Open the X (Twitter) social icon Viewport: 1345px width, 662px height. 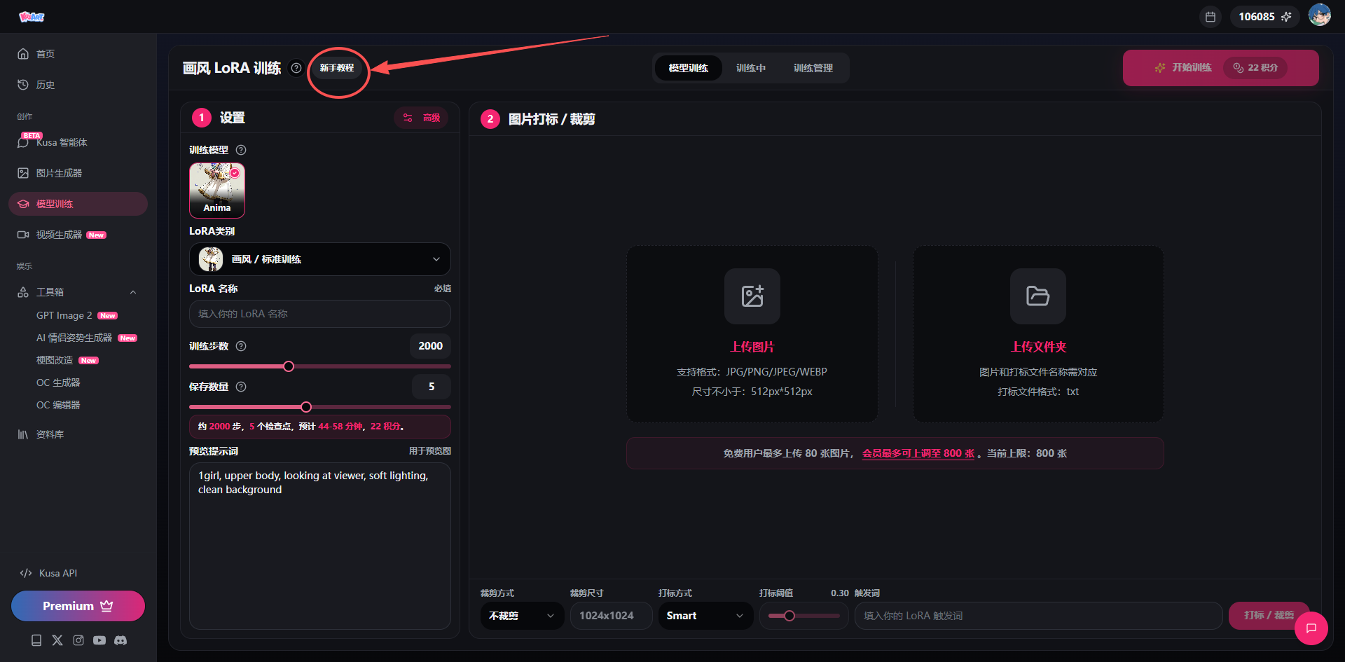[x=57, y=640]
